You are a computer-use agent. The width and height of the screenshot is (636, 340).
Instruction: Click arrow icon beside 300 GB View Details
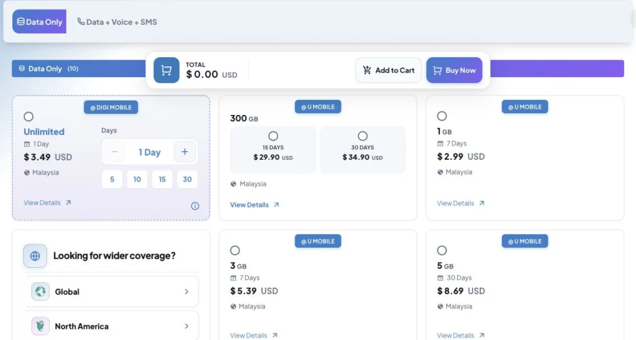point(276,205)
